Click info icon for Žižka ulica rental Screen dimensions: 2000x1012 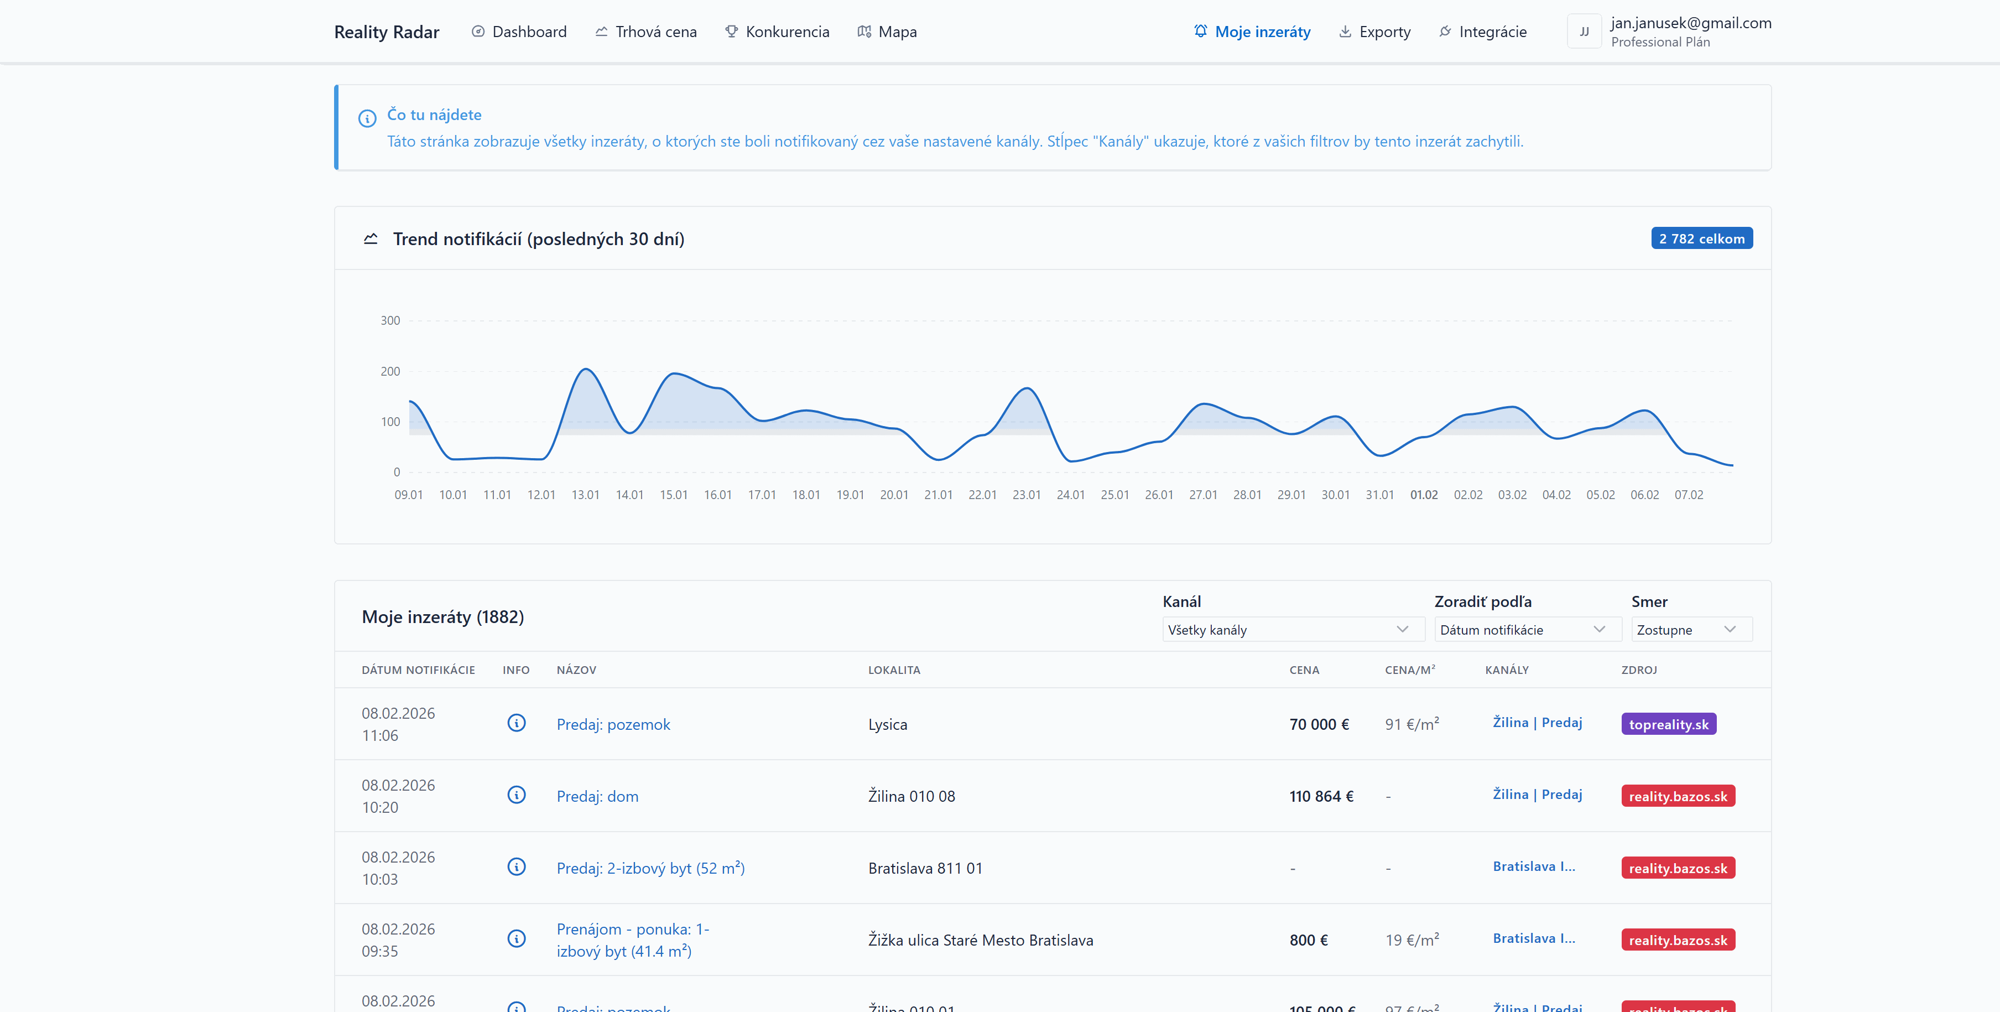click(x=516, y=939)
